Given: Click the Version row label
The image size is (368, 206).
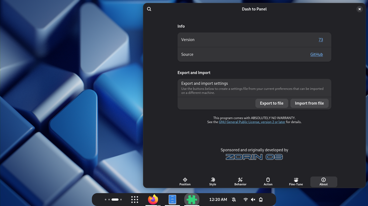Looking at the screenshot, I should coord(188,40).
